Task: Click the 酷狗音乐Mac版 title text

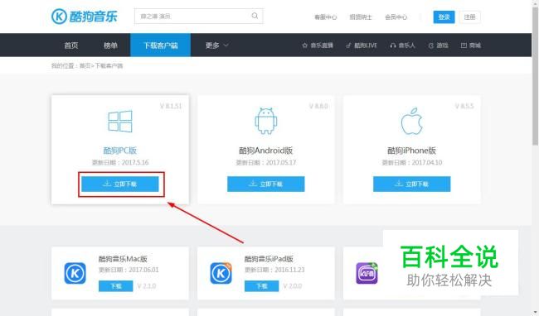Action: (123, 259)
